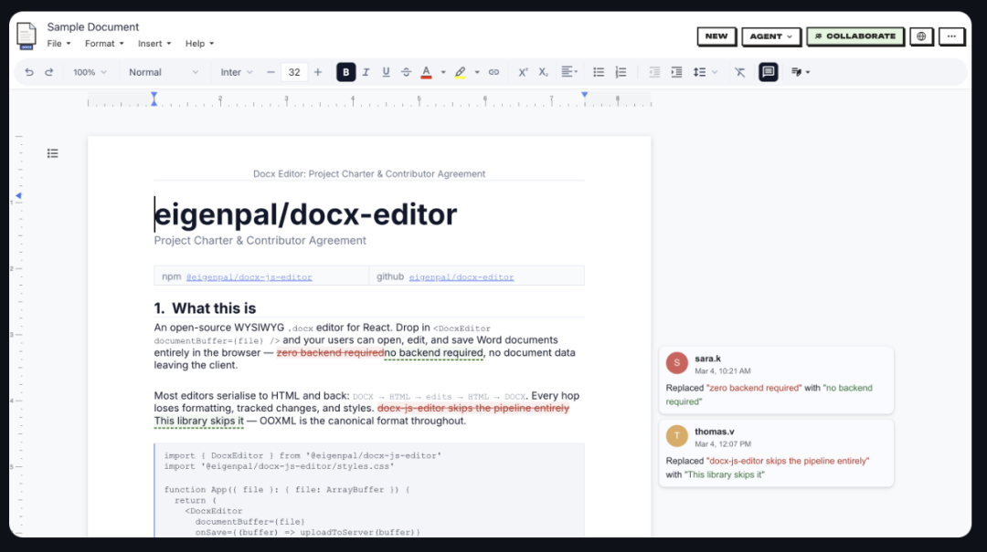Click the globe language icon button
The width and height of the screenshot is (987, 552).
[x=921, y=36]
